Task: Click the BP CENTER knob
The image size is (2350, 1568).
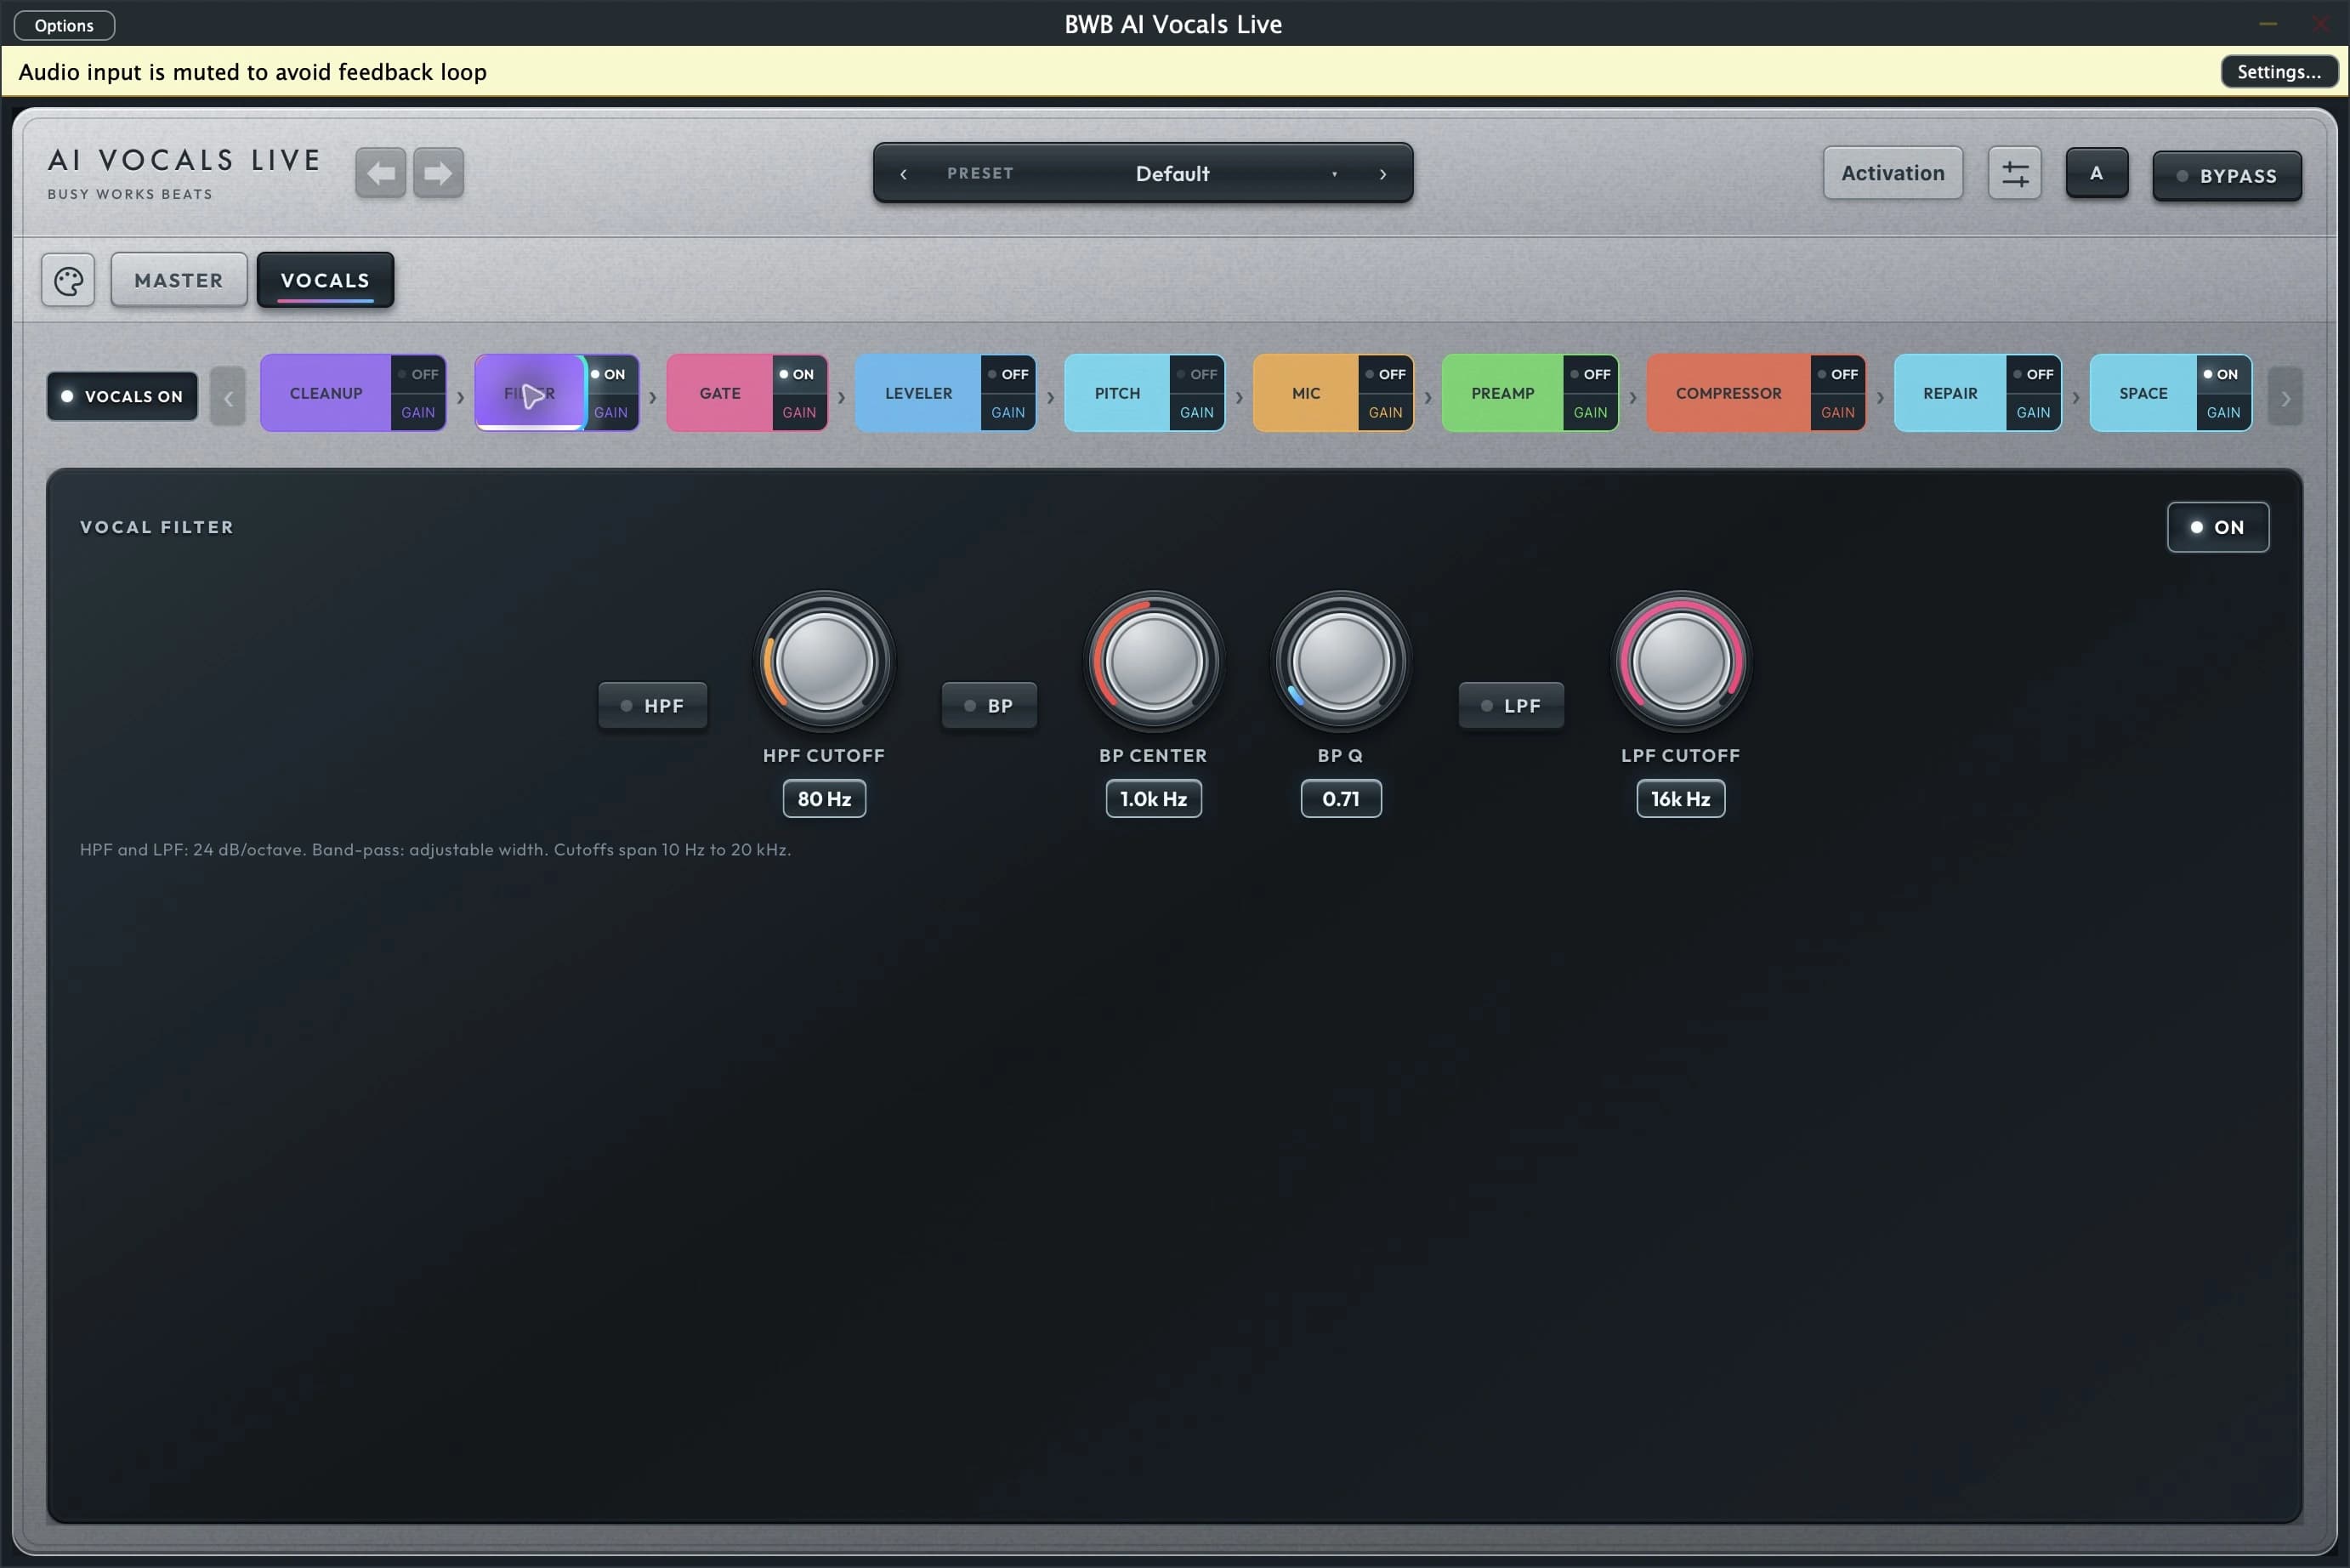Action: click(1153, 661)
